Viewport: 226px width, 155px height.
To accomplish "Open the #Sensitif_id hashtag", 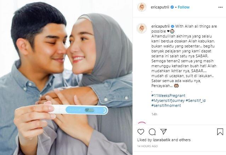I will [x=196, y=101].
